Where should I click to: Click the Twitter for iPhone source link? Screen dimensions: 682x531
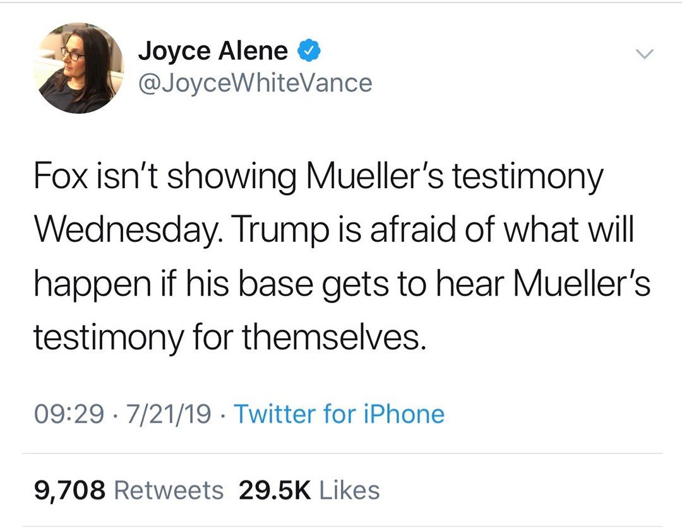point(339,414)
